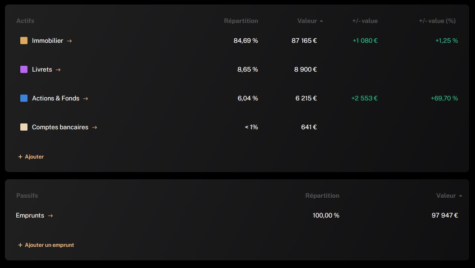Click the arrow icon next to Emprunts
Screen dimensions: 475x268
pyautogui.click(x=50, y=216)
